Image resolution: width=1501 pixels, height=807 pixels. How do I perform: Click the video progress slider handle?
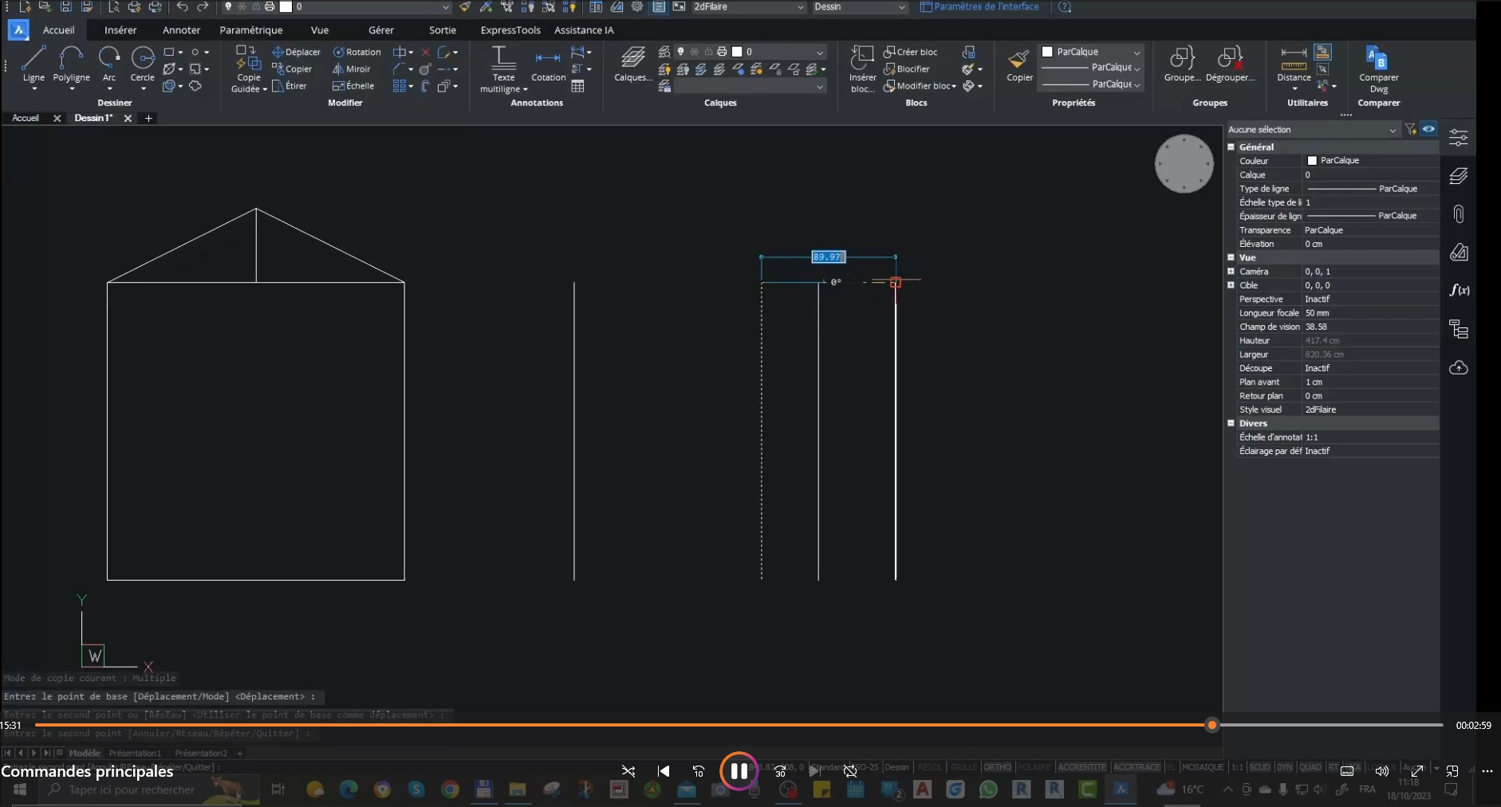tap(1212, 725)
